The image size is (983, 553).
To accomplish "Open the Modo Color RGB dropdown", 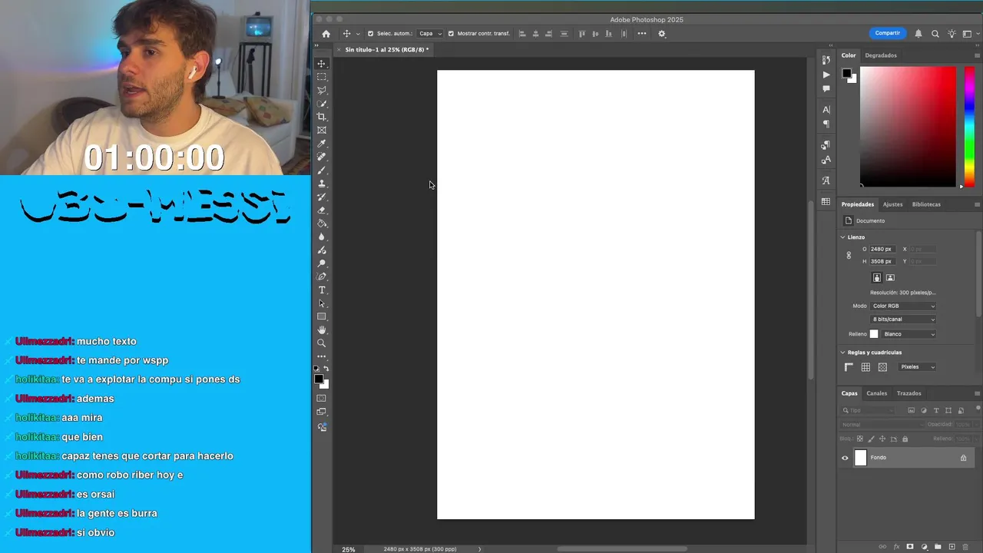I will pos(903,306).
